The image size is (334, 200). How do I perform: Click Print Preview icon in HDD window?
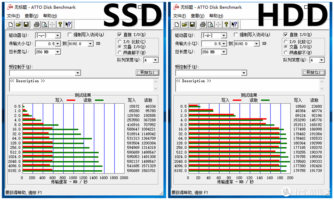(x=211, y=24)
